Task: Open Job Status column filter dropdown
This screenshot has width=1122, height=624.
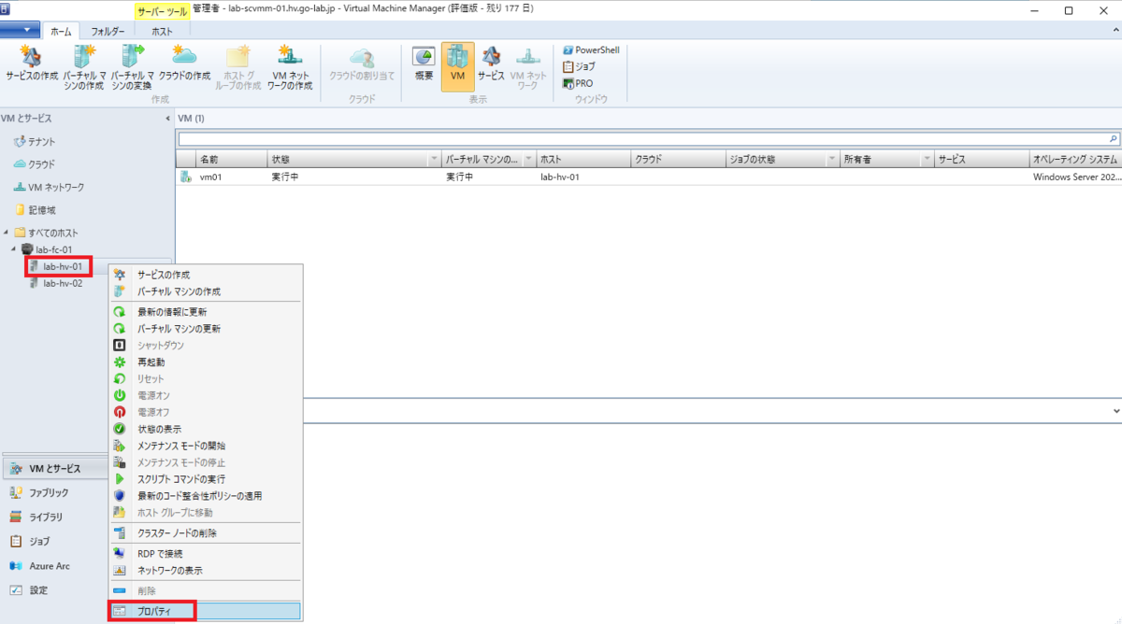Action: 832,160
